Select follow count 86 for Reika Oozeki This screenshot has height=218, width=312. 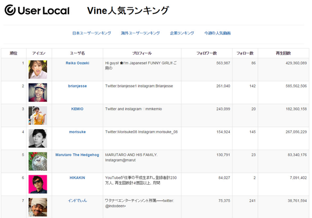253,63
